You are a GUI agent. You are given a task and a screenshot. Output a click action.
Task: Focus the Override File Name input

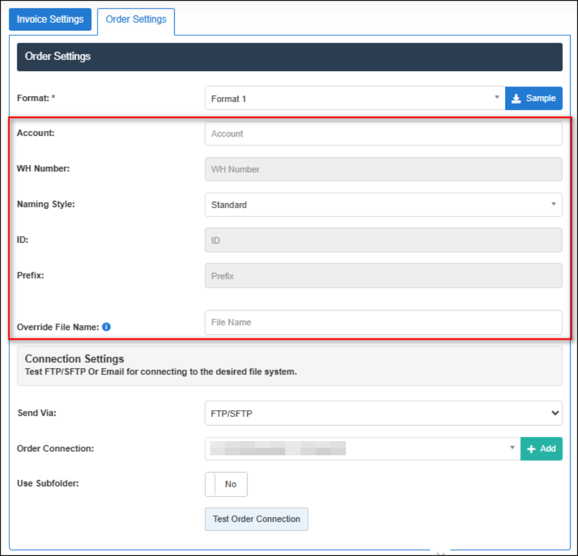click(383, 322)
